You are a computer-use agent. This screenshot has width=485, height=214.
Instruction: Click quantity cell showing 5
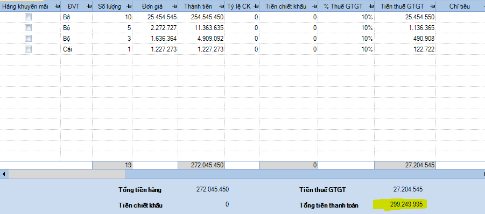(x=113, y=28)
